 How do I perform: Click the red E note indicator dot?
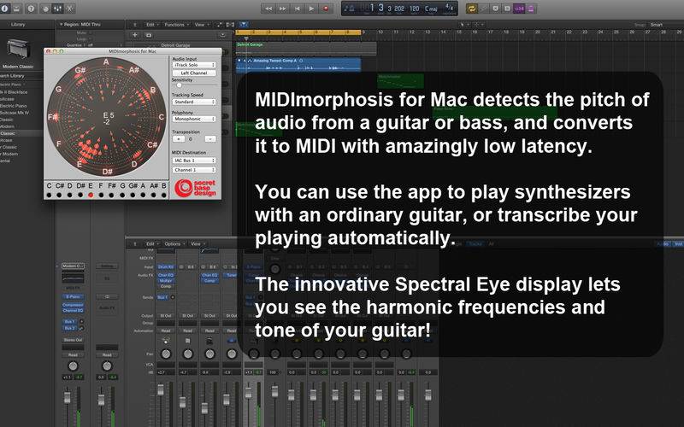[91, 196]
